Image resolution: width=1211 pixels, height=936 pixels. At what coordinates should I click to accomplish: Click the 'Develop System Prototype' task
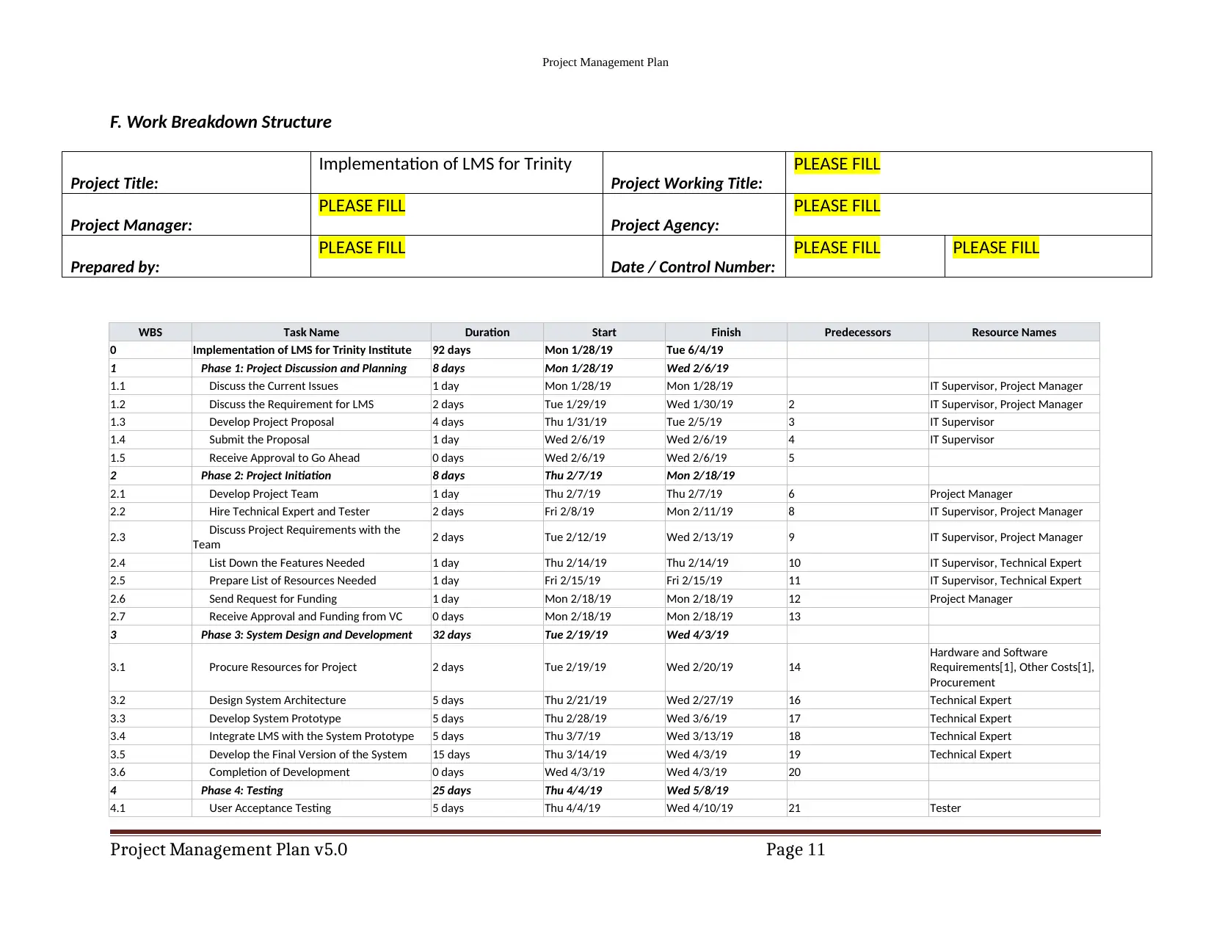pyautogui.click(x=275, y=719)
